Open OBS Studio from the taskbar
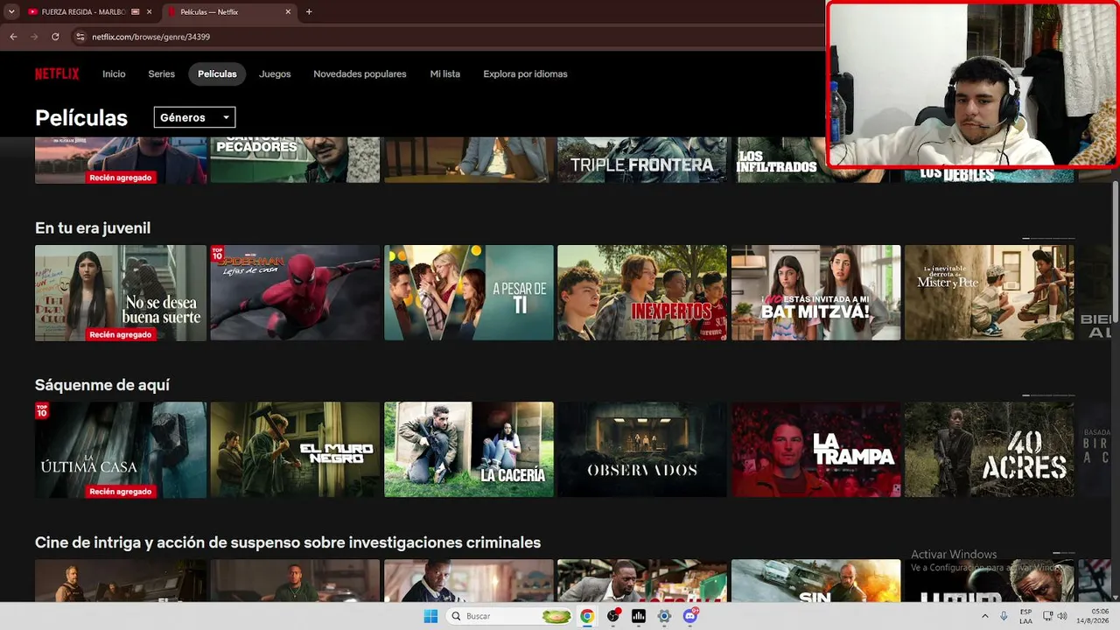 point(613,616)
